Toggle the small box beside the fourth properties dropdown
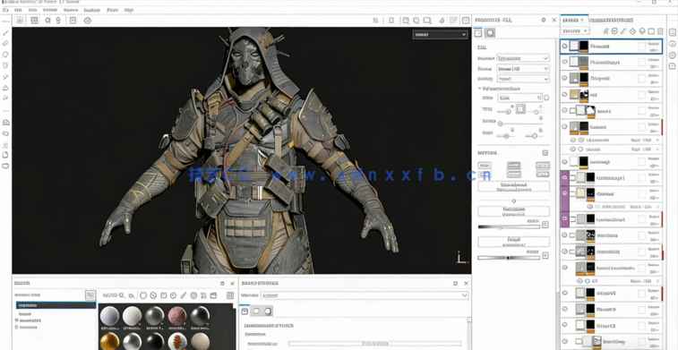Image resolution: width=678 pixels, height=350 pixels. pyautogui.click(x=546, y=98)
